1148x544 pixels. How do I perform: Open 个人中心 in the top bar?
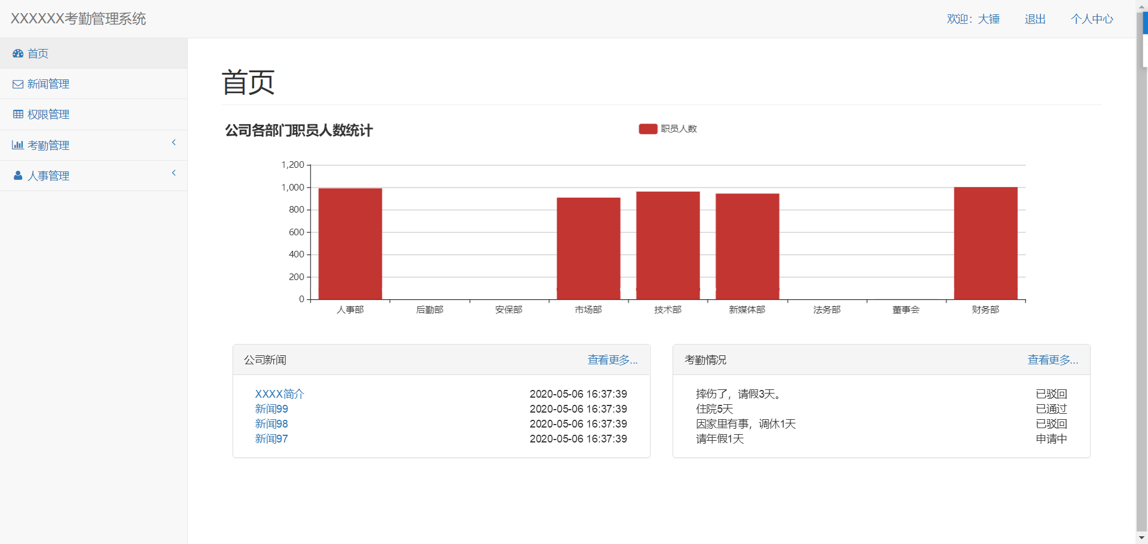(1092, 19)
